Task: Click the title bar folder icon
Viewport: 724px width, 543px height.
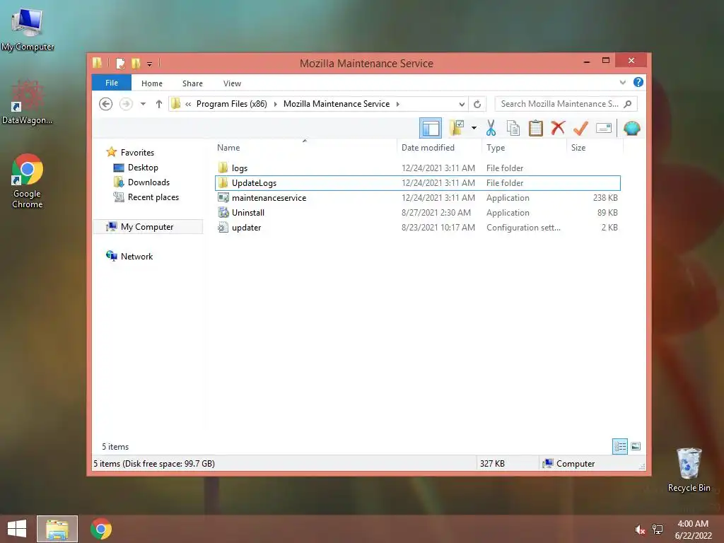Action: [97, 63]
